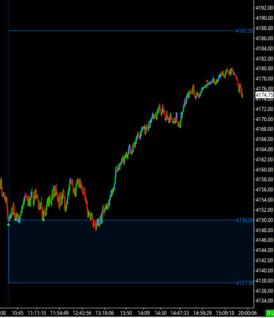Image resolution: width=274 pixels, height=318 pixels.
Task: Click the 4186.00 price axis label
Action: [x=264, y=38]
